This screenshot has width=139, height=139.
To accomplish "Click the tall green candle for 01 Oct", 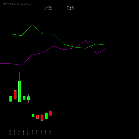I will [20, 91].
